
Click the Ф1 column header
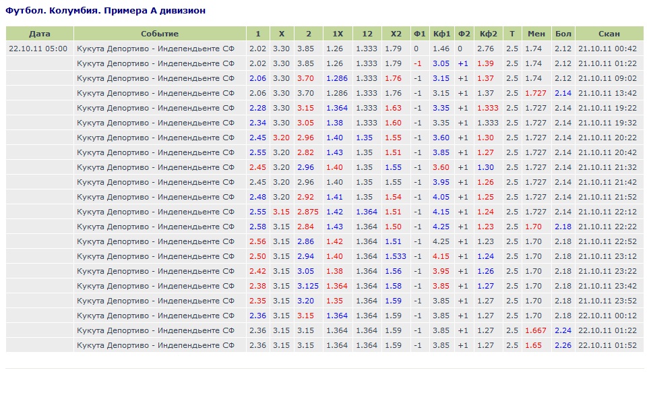point(420,34)
